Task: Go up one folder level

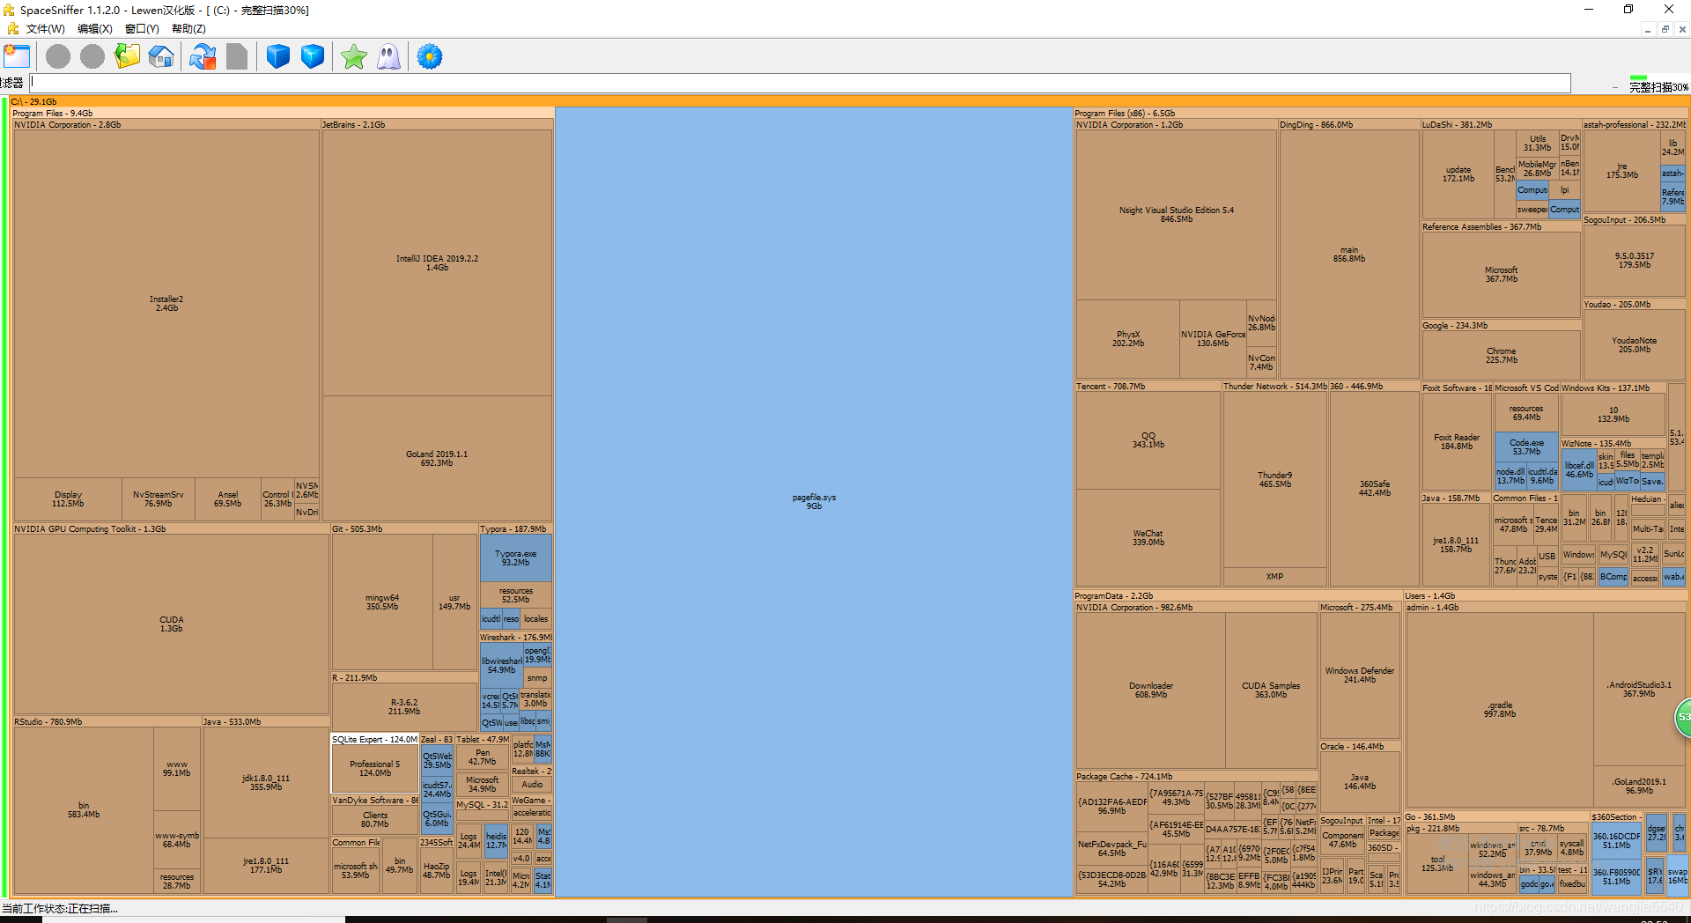Action: [127, 57]
